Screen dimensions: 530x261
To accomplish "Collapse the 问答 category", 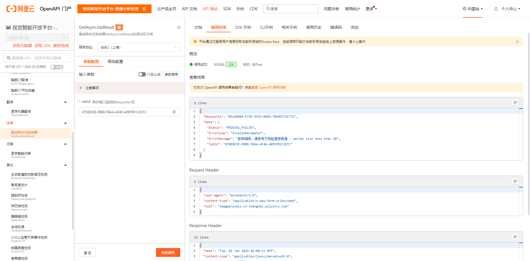I will (65, 144).
